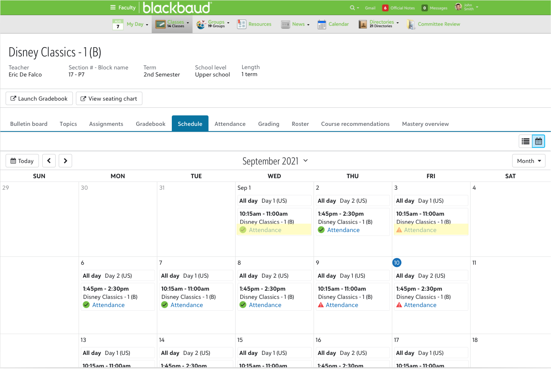
Task: Switch to Bulletin board tab
Action: pyautogui.click(x=29, y=124)
